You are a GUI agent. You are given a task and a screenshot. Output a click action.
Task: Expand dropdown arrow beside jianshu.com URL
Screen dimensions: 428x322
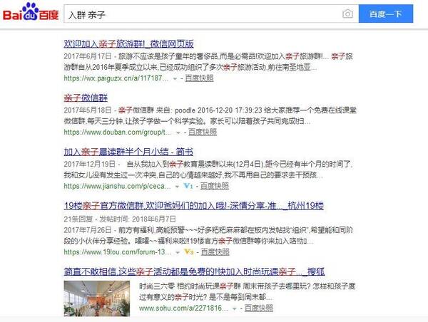pos(177,187)
